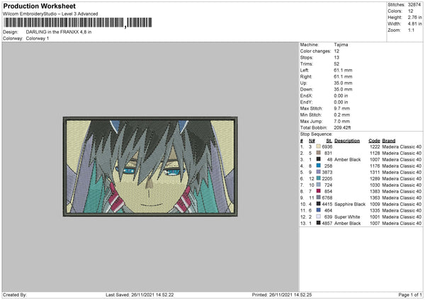
Task: Click the Code column header
Action: click(374, 141)
